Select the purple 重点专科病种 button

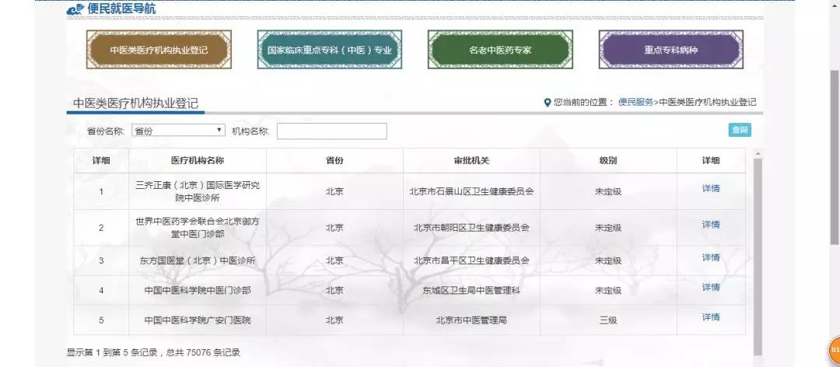point(670,50)
